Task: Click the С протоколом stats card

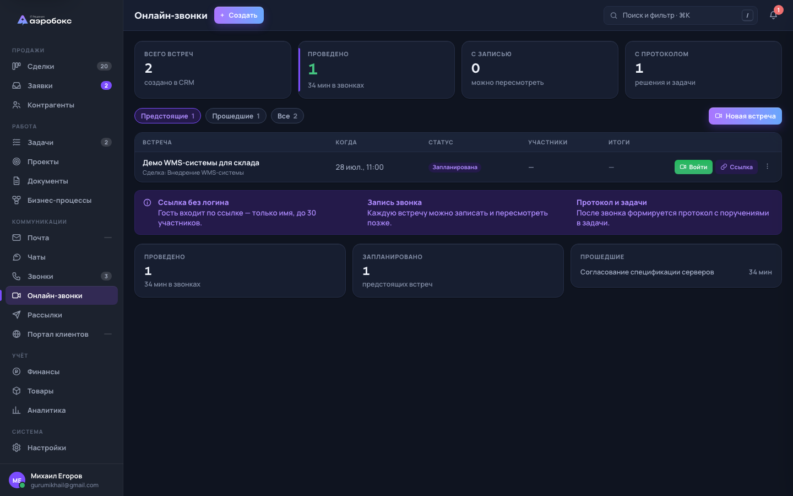Action: 703,70
